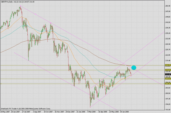Viewport: 171px width, 113px height.
Task: Click the 232.05 price axis label
Action: point(168,39)
